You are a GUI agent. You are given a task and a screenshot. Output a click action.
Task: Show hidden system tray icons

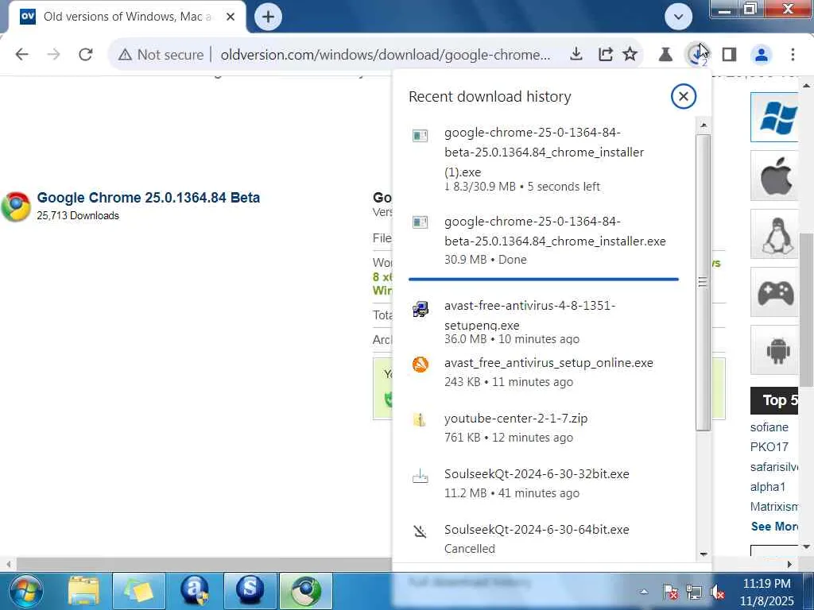[x=644, y=592]
